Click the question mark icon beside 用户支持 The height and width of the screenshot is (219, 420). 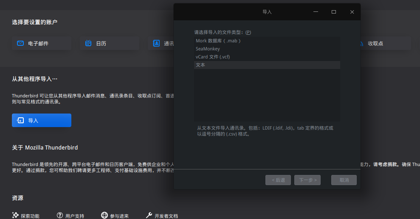pyautogui.click(x=60, y=215)
